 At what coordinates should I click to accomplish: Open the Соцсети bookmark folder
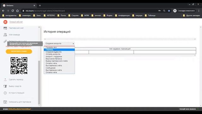pos(73,16)
